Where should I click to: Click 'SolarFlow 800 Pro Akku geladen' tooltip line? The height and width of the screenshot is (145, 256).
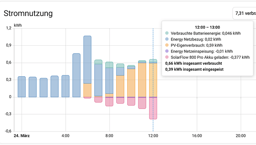(210, 57)
